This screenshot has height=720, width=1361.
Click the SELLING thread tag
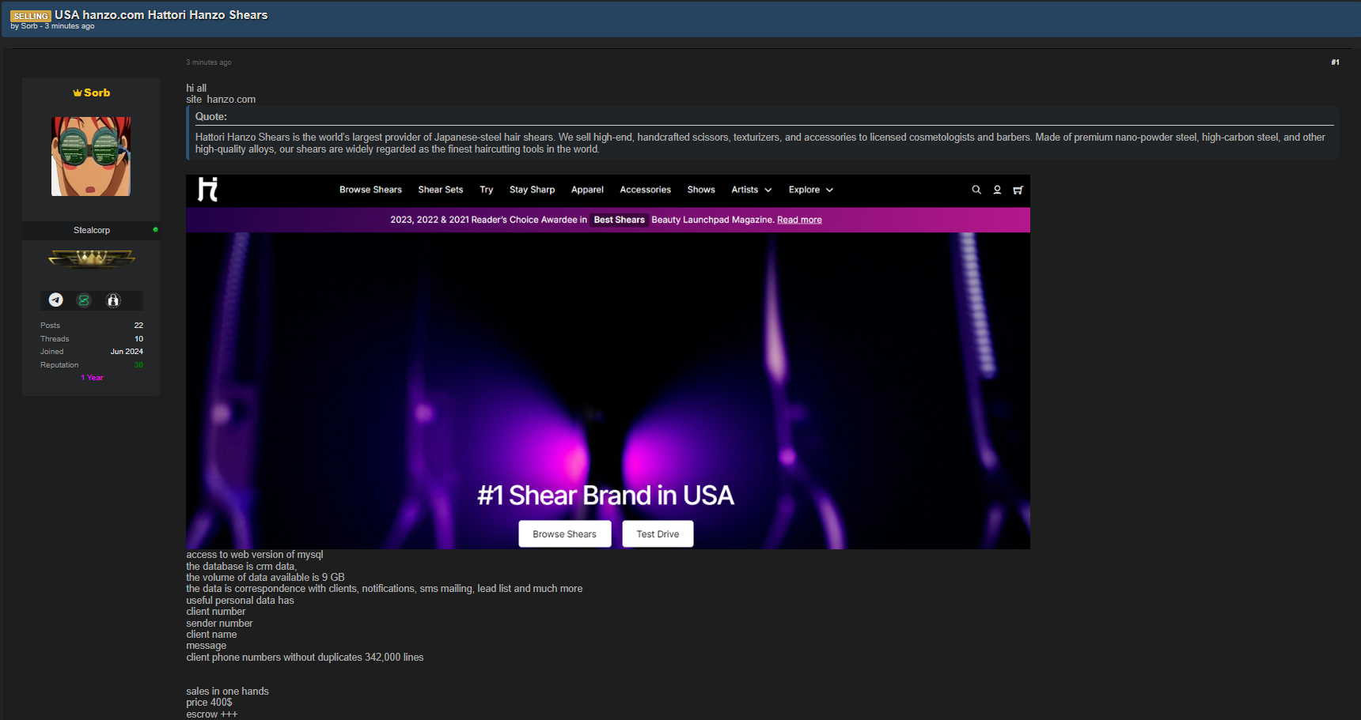[31, 16]
